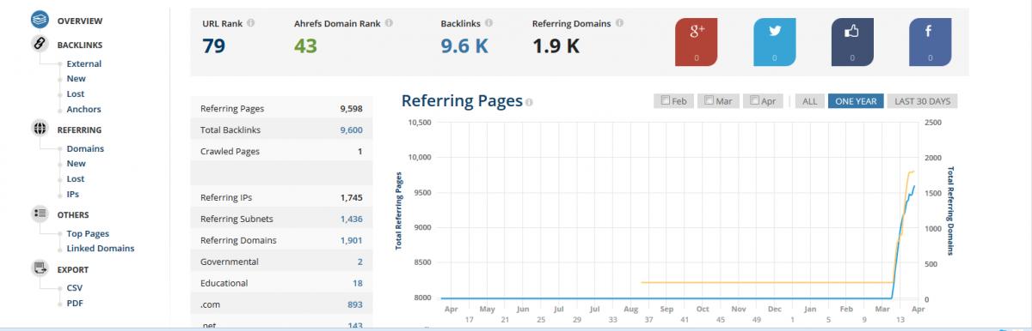This screenshot has width=1032, height=331.
Task: Click the Facebook likes thumbs-up tile
Action: click(852, 41)
